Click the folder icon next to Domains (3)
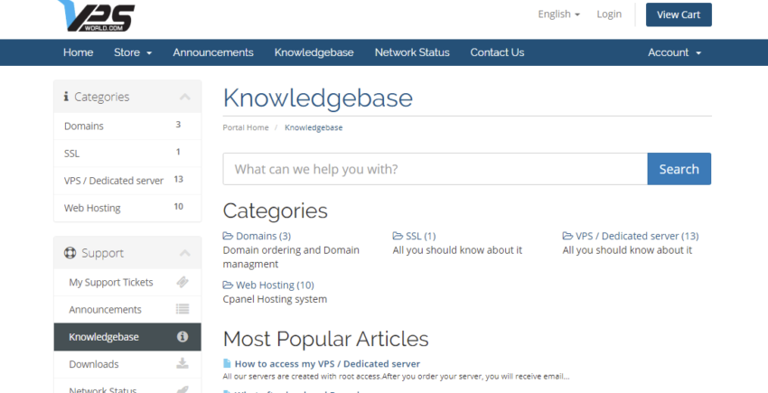 pyautogui.click(x=228, y=236)
